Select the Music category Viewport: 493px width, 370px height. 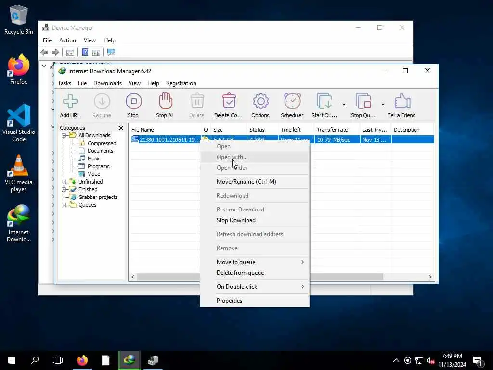pos(94,159)
